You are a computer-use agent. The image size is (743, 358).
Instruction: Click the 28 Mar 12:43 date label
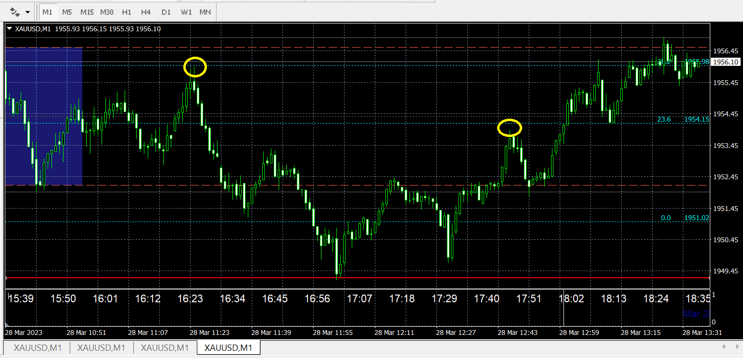click(x=517, y=333)
